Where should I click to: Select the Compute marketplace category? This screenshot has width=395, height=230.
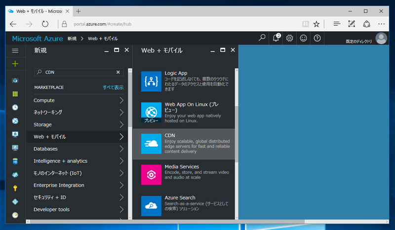pyautogui.click(x=77, y=100)
